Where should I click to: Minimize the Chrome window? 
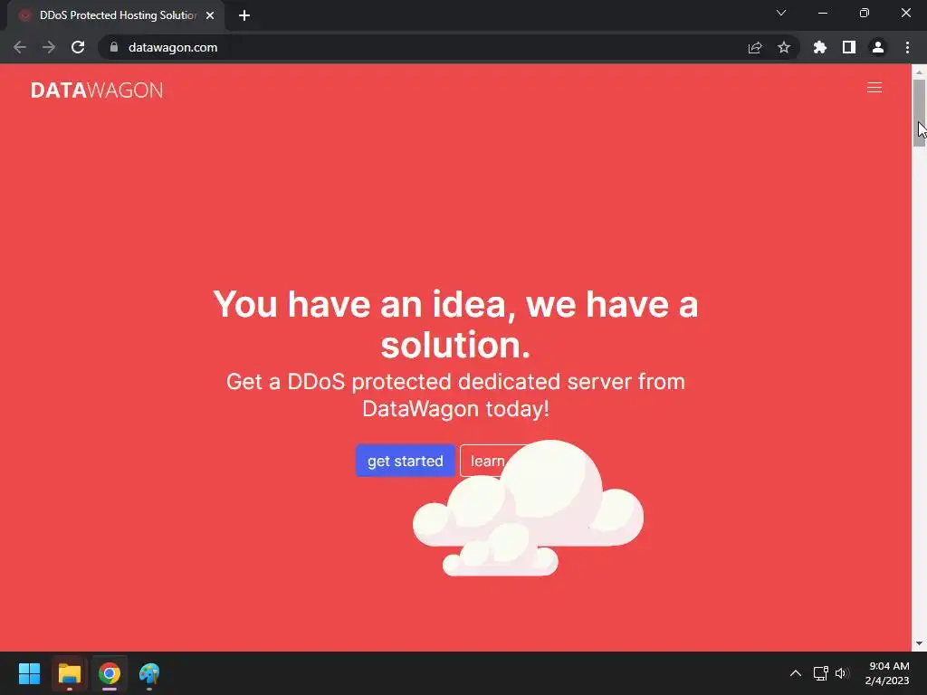(x=822, y=13)
